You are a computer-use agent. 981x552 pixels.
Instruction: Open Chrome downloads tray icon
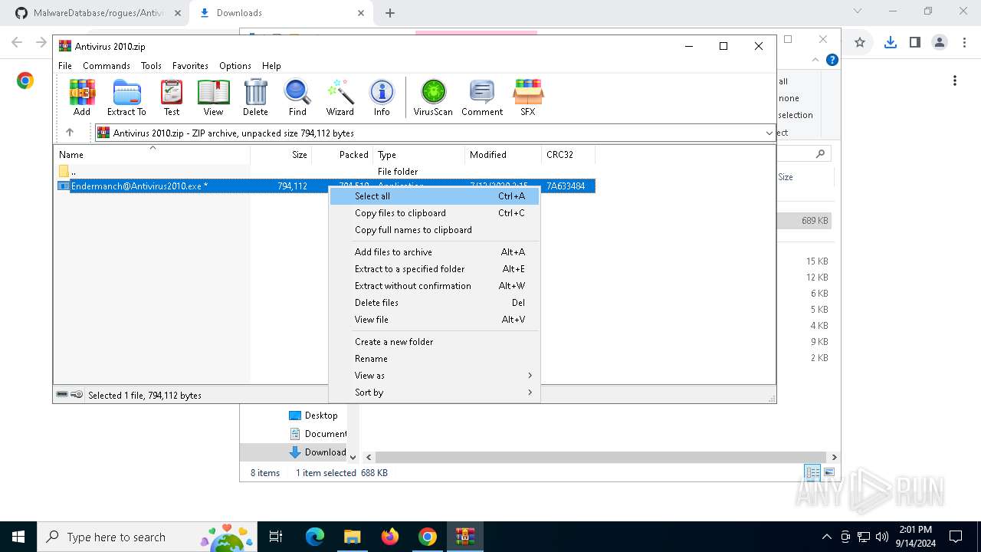coord(890,43)
